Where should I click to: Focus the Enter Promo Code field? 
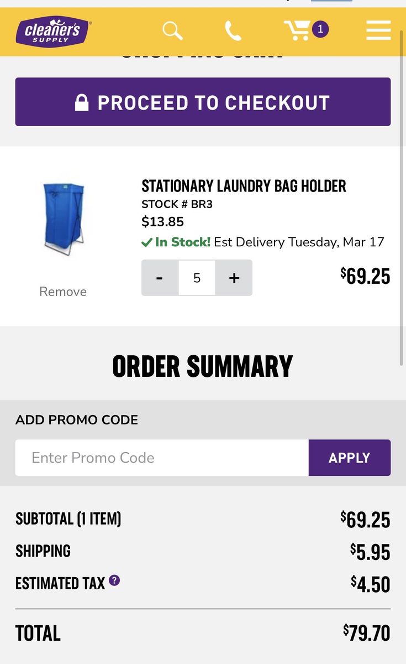161,458
